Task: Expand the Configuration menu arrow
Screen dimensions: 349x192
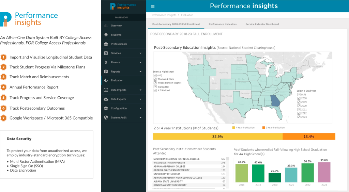Action: [x=140, y=109]
